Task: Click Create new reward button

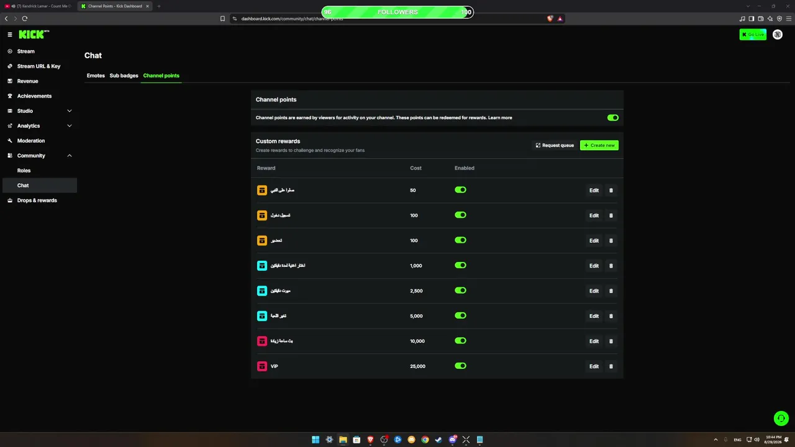Action: [x=599, y=145]
